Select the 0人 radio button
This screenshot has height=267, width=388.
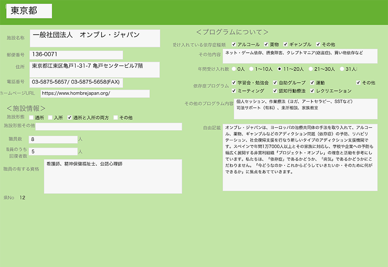pos(234,69)
